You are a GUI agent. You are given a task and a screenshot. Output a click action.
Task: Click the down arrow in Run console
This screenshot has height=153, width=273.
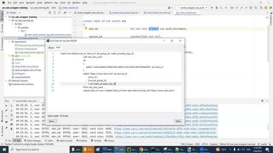click(x=12, y=110)
